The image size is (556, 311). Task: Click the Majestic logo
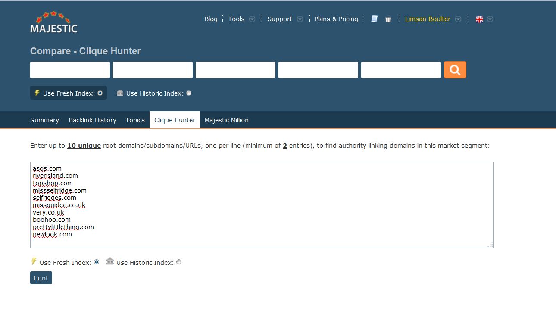(54, 22)
